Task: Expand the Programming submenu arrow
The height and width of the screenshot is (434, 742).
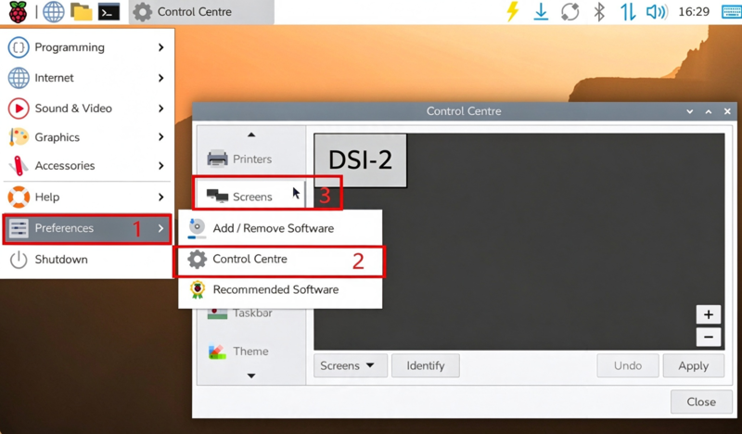Action: [x=161, y=47]
